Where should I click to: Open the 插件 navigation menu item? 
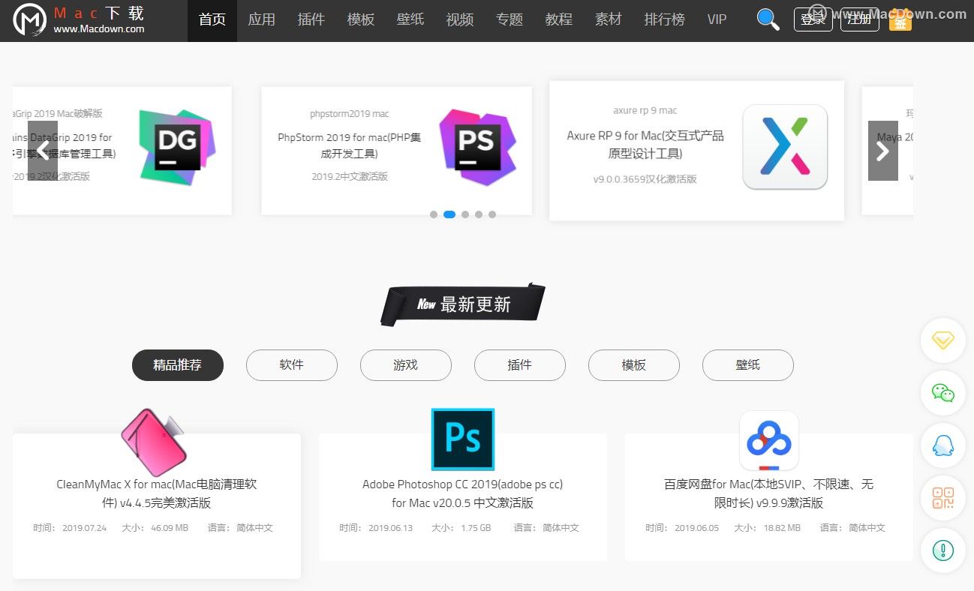pos(311,20)
